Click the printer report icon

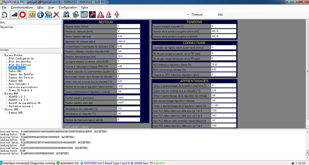(x=76, y=14)
